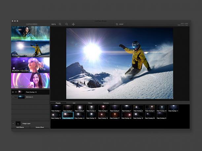Screen dimensions: 202x151
Task: Click the Image Layer thumbnail
Action: pos(18,123)
